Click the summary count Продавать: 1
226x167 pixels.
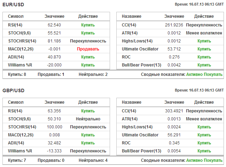point(51,74)
